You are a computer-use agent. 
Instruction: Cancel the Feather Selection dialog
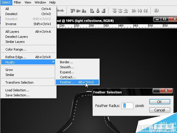pyautogui.click(x=160, y=110)
